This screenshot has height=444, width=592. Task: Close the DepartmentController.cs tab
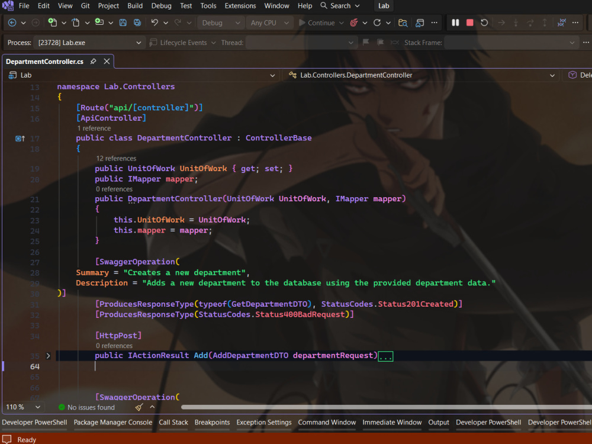click(107, 61)
